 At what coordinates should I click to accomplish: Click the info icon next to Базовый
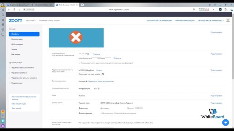(x=87, y=82)
